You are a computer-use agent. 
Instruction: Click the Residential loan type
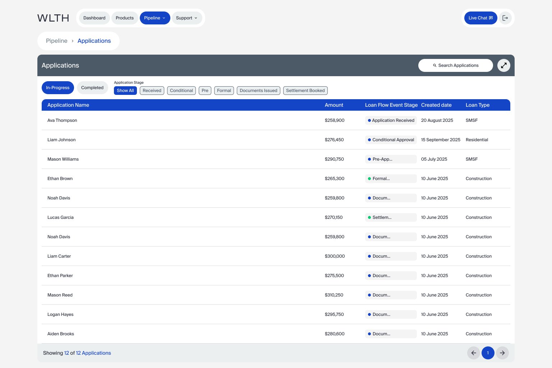click(x=477, y=140)
